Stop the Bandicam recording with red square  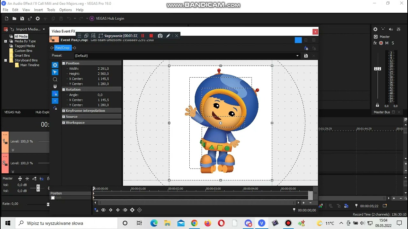(151, 36)
